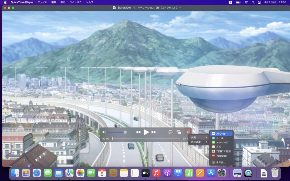Click the fast-forward button in the video controls
This screenshot has width=290, height=181.
154,132
